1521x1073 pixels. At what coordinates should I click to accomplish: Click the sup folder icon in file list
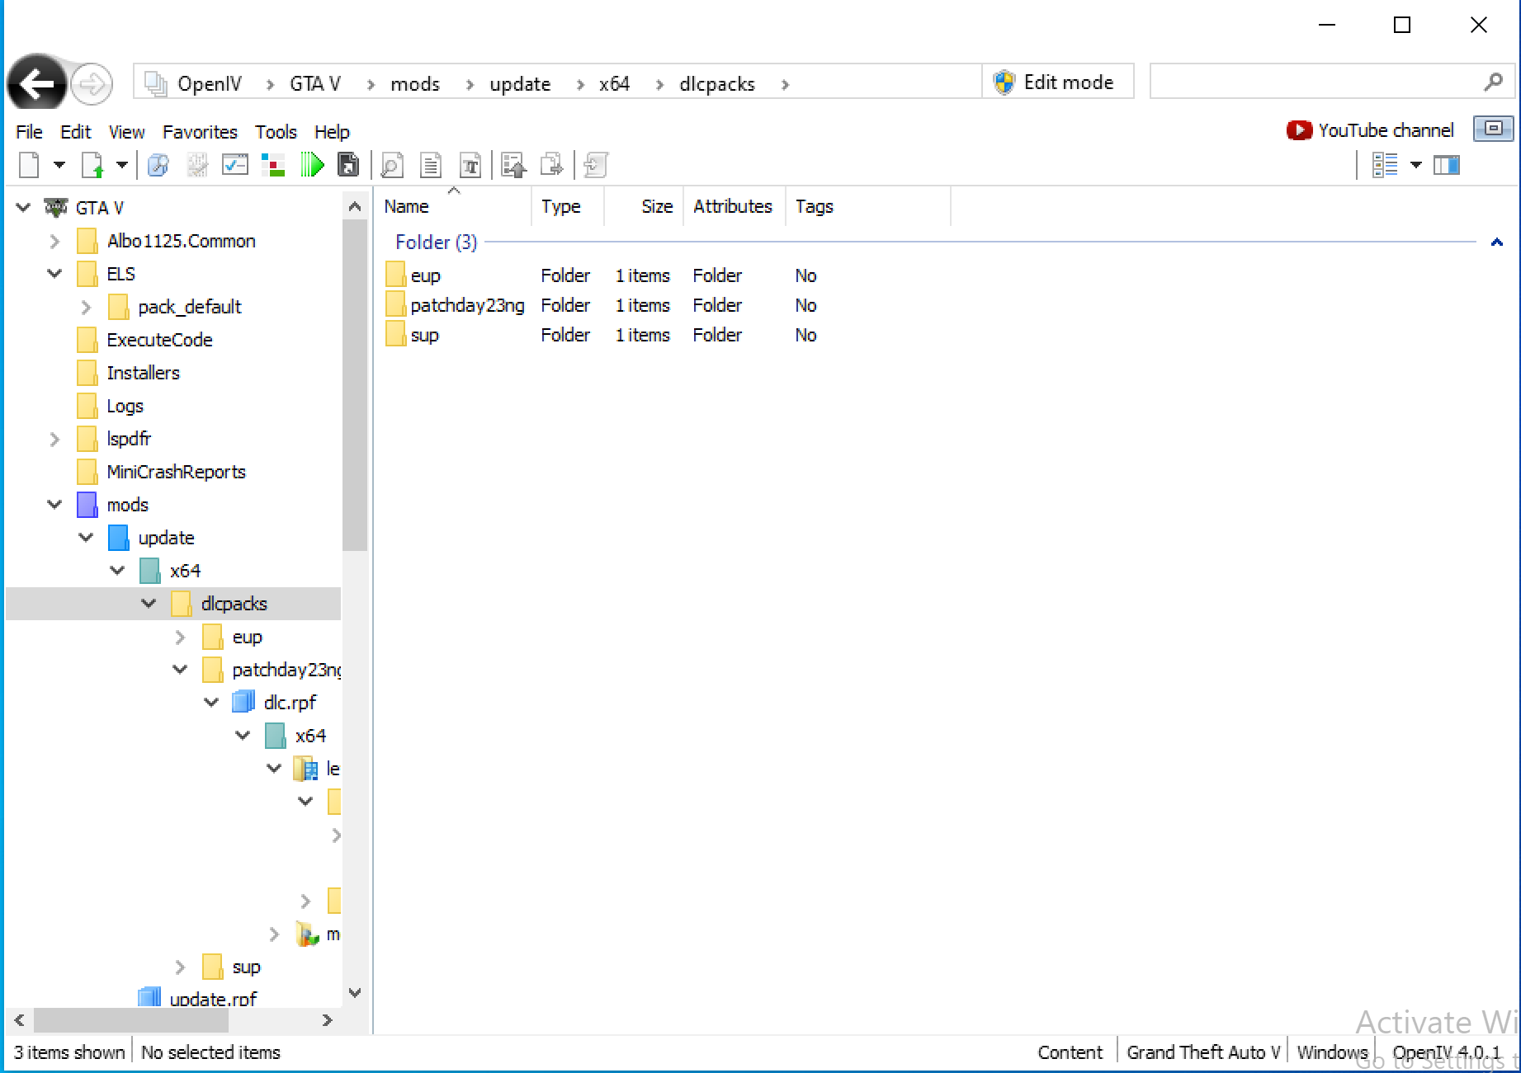395,334
